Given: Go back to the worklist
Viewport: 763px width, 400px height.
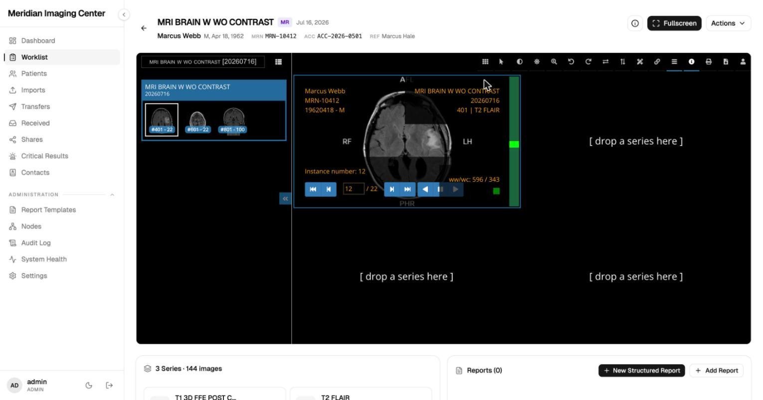Looking at the screenshot, I should tap(144, 28).
